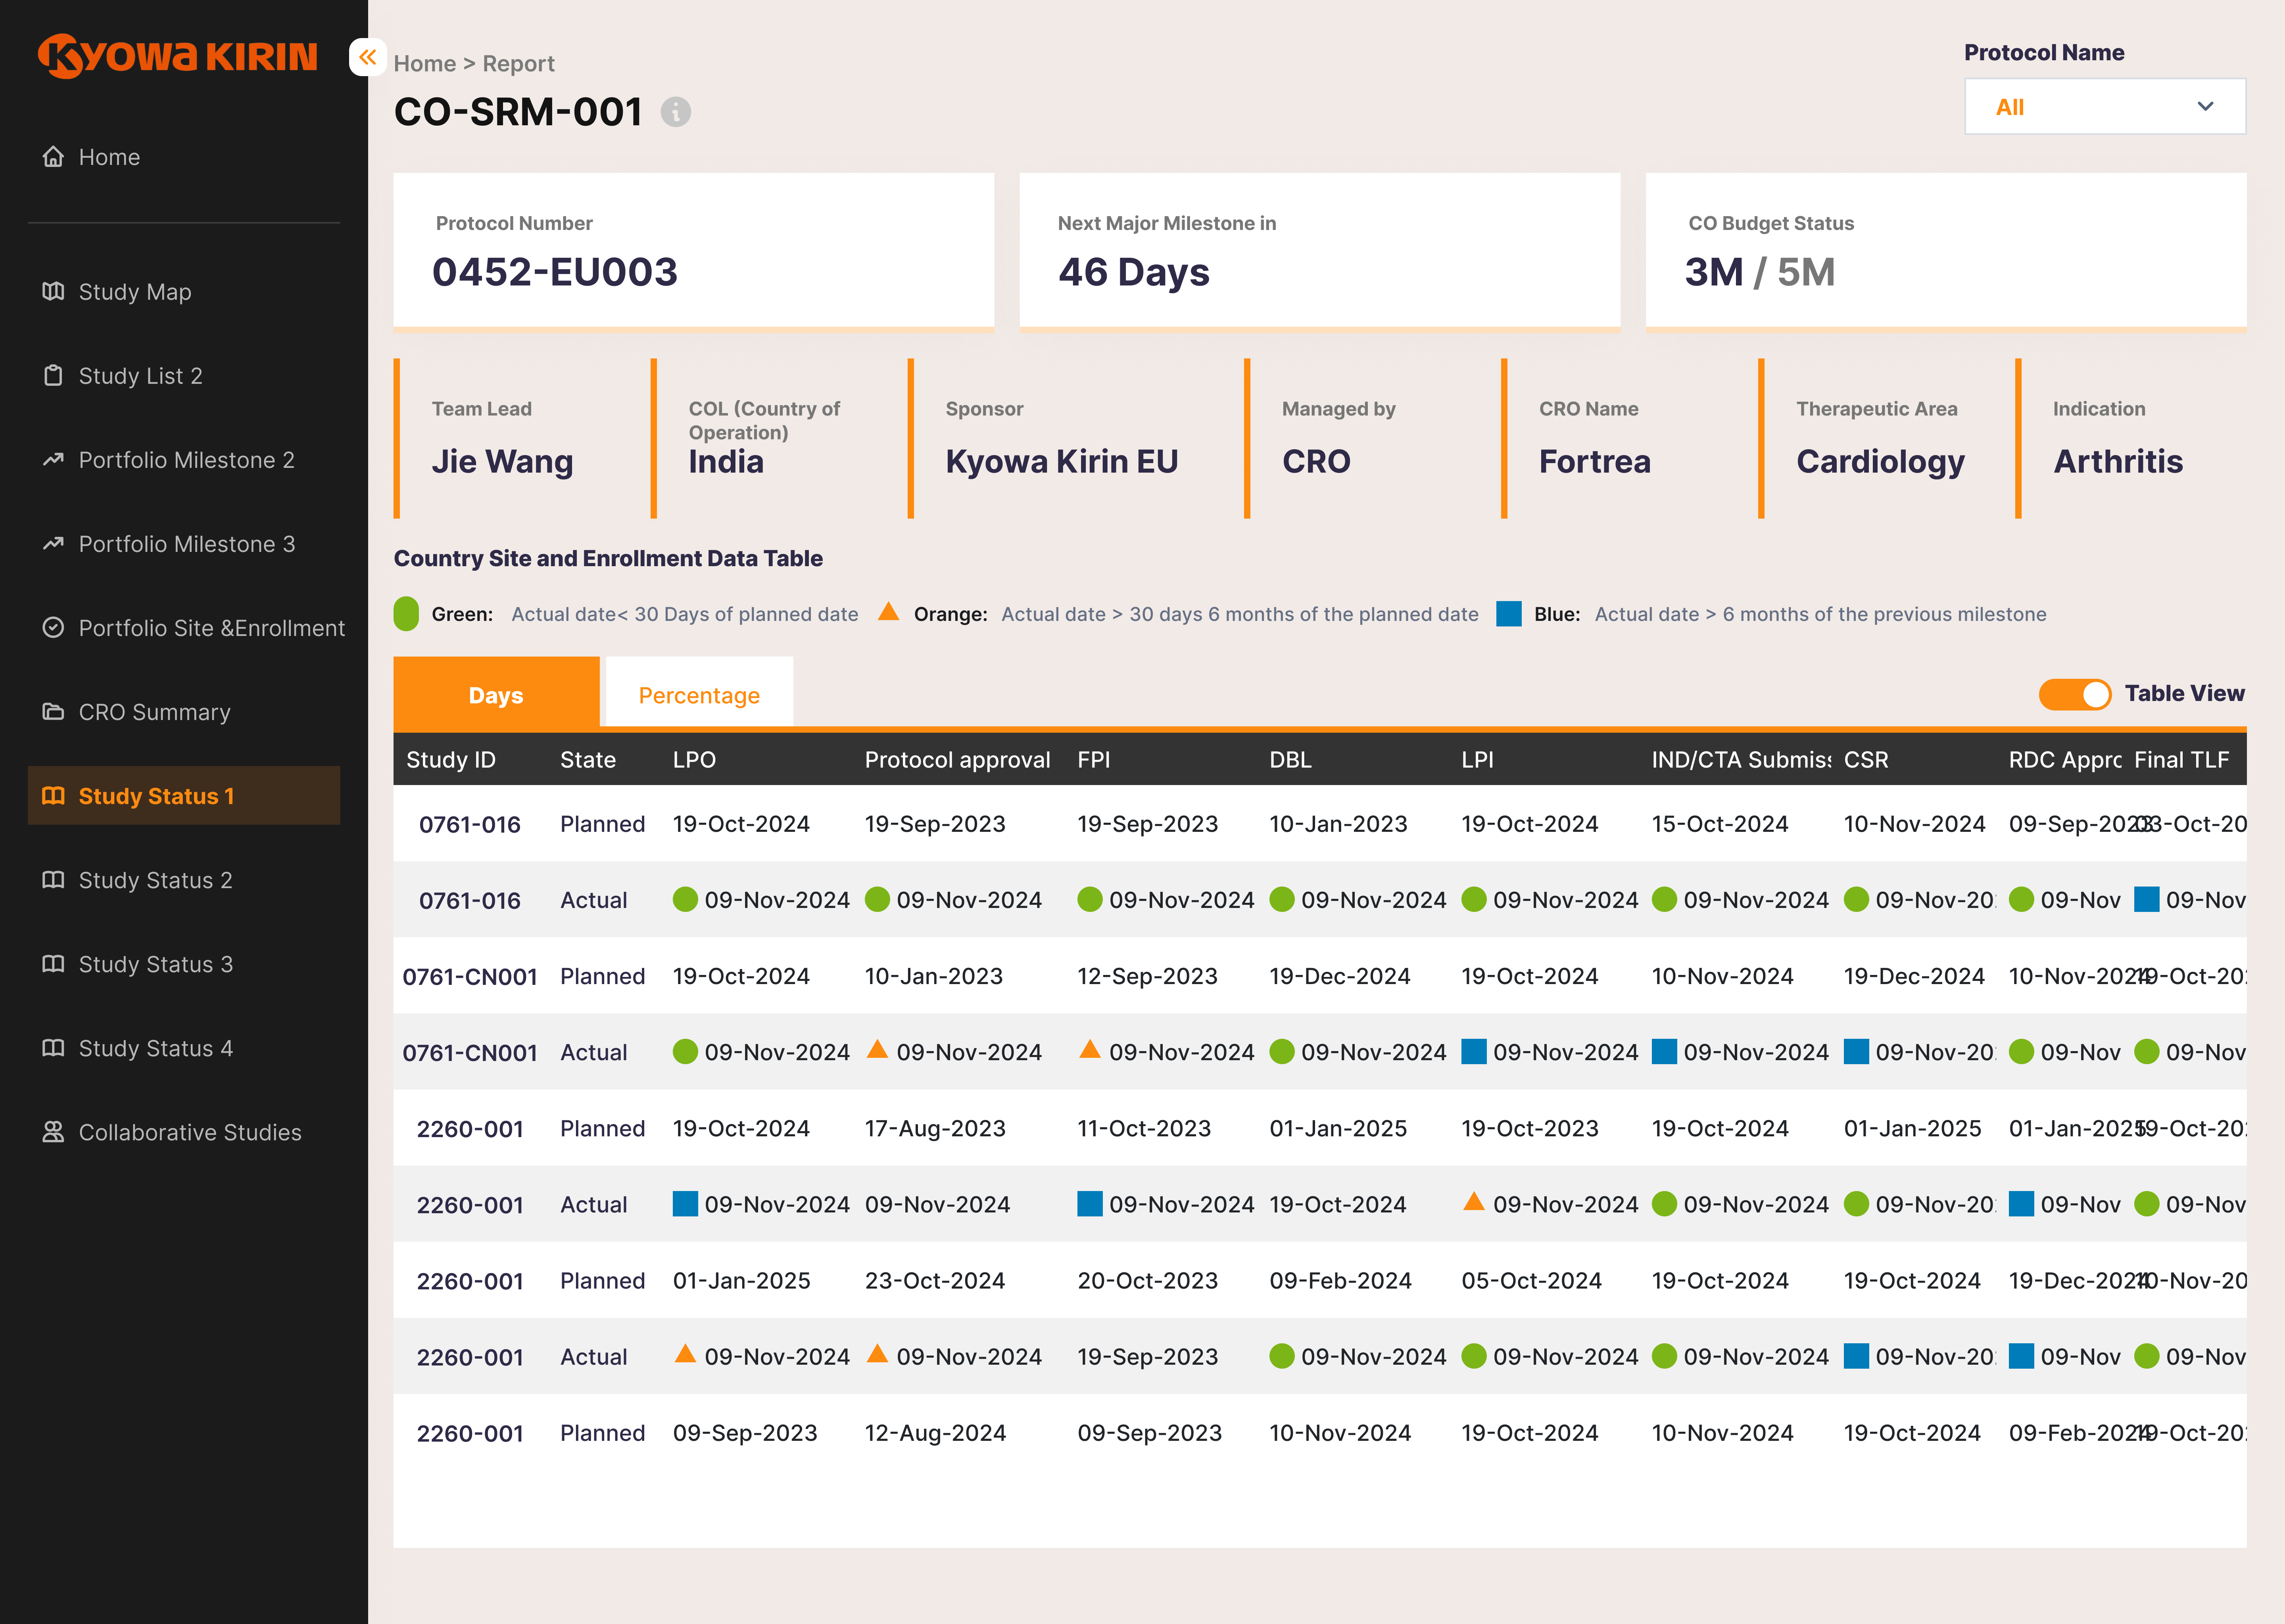Click the green legend indicator
This screenshot has width=2285, height=1624.
point(406,614)
